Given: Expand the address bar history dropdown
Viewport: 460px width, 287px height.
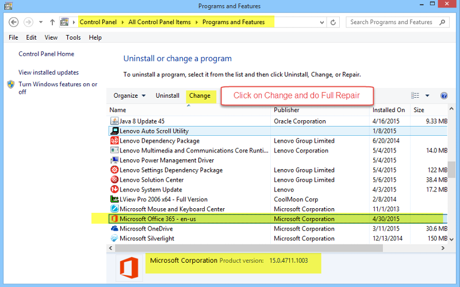Looking at the screenshot, I should [x=322, y=22].
